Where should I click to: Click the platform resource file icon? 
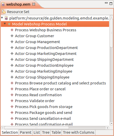click(x=6, y=18)
